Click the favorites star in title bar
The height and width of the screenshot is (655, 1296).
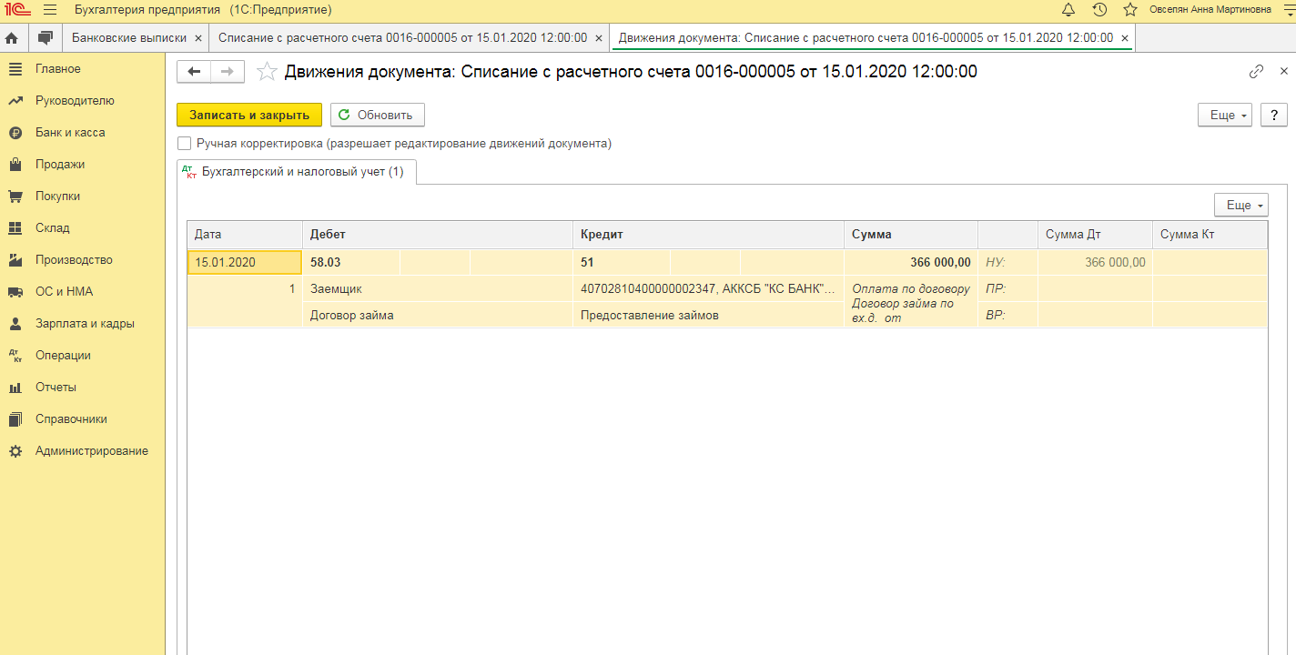coord(1130,10)
